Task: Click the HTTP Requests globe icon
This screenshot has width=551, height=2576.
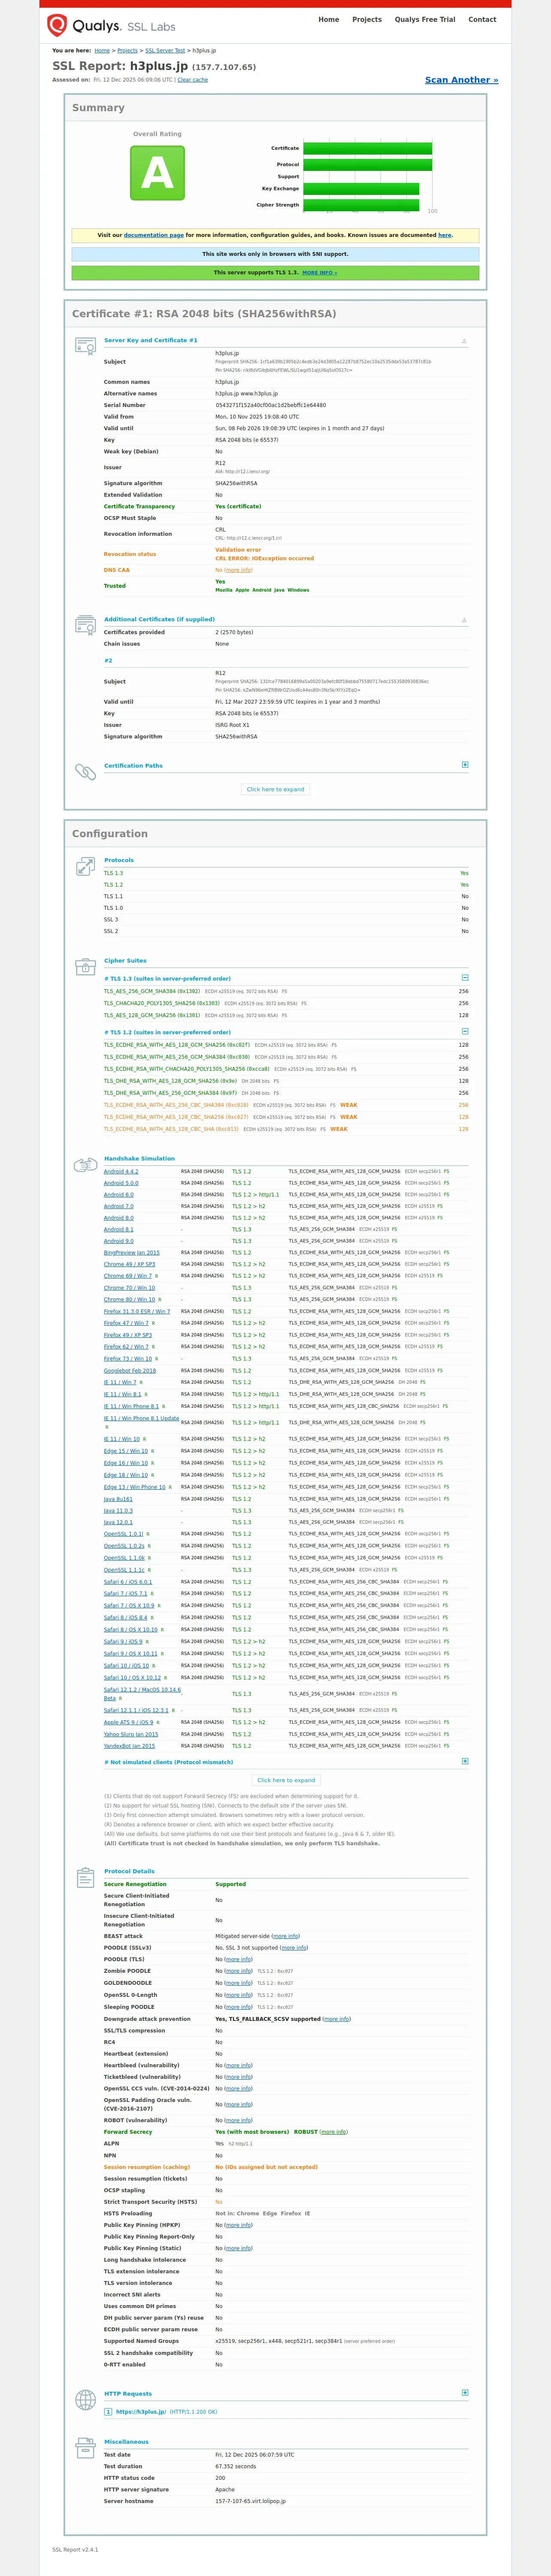Action: point(85,2400)
